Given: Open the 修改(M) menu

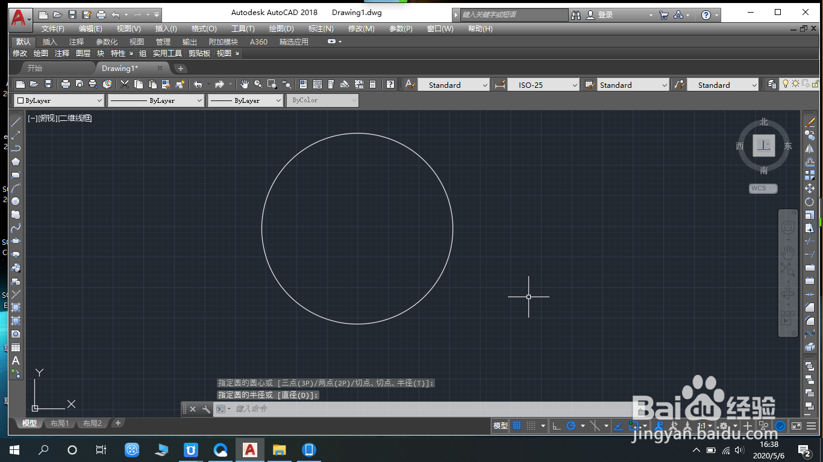Looking at the screenshot, I should point(361,28).
